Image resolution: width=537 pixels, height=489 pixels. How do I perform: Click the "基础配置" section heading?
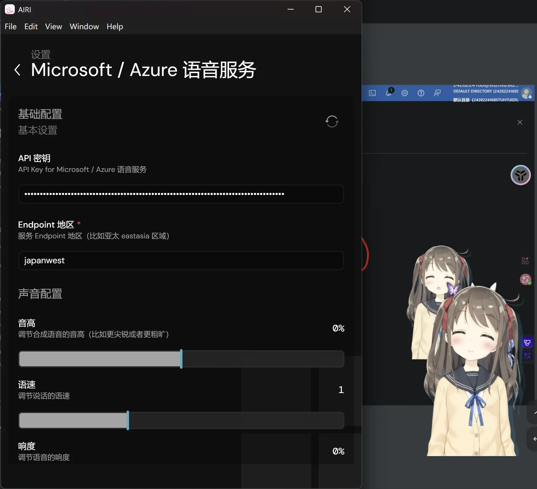pyautogui.click(x=40, y=114)
